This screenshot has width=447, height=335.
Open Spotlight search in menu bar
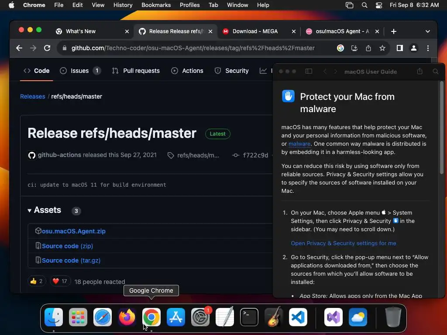point(364,5)
